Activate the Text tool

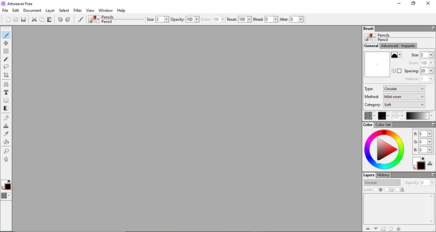[6, 92]
